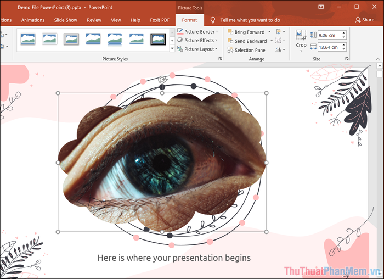384x279 pixels.
Task: Click the Picture Border pencil icon
Action: pos(180,31)
